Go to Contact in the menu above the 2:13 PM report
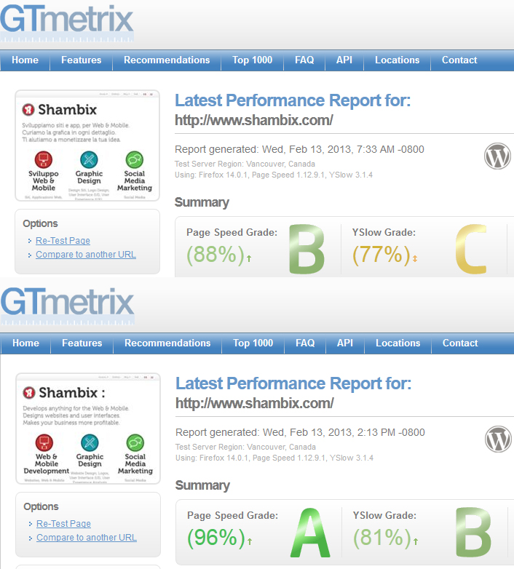The width and height of the screenshot is (514, 569). (460, 343)
